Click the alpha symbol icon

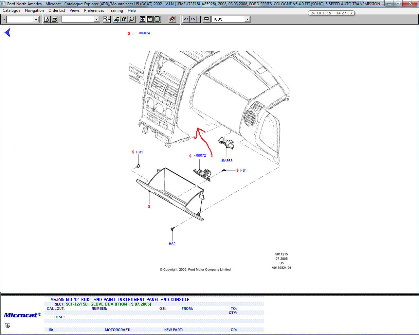coord(124,19)
